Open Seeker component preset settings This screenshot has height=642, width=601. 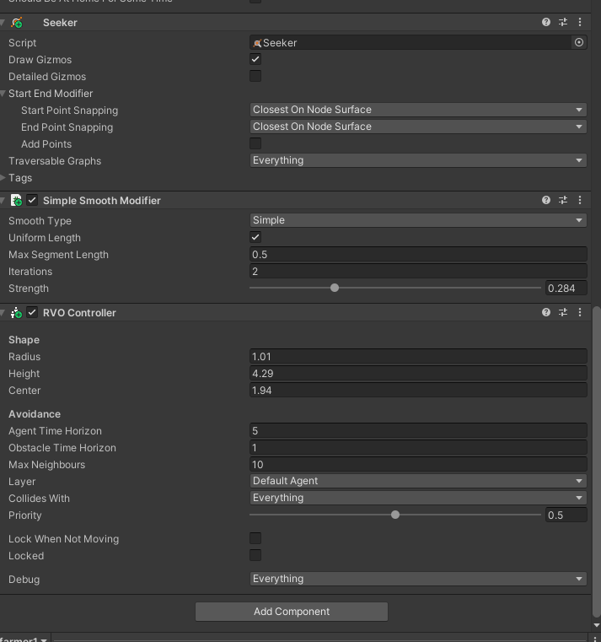(x=563, y=23)
